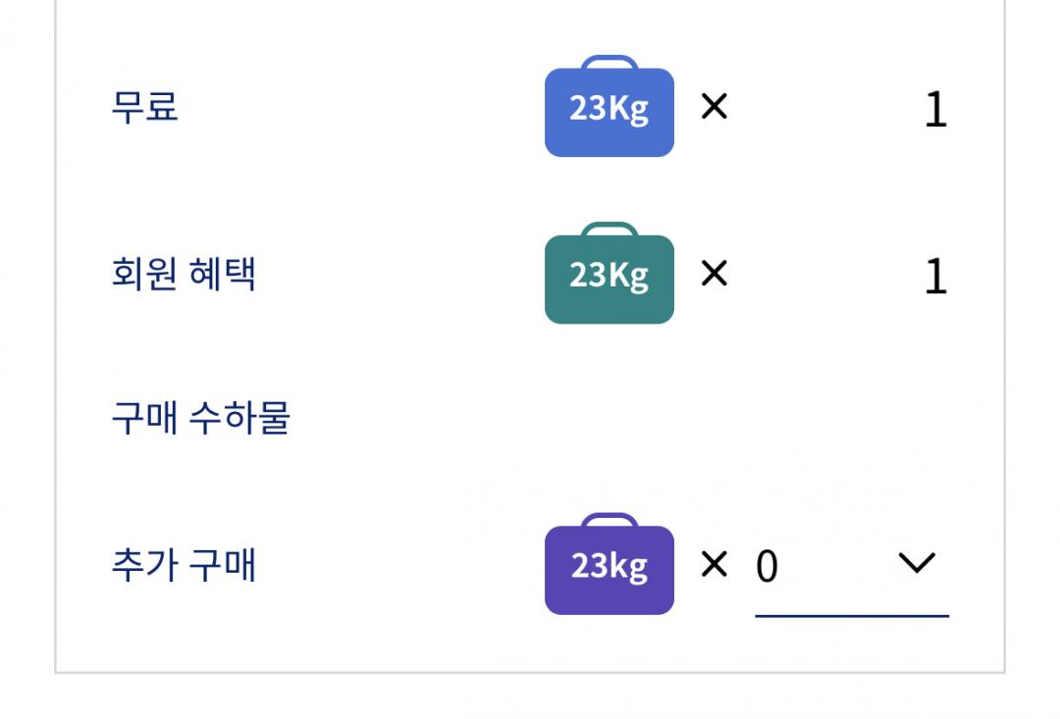Select the 구매 수하물 section heading

click(x=200, y=419)
